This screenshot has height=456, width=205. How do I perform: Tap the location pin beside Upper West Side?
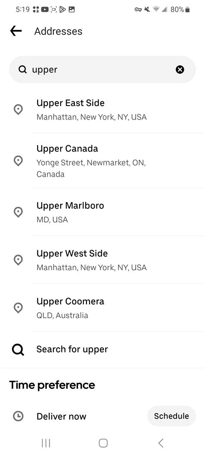[x=18, y=260]
